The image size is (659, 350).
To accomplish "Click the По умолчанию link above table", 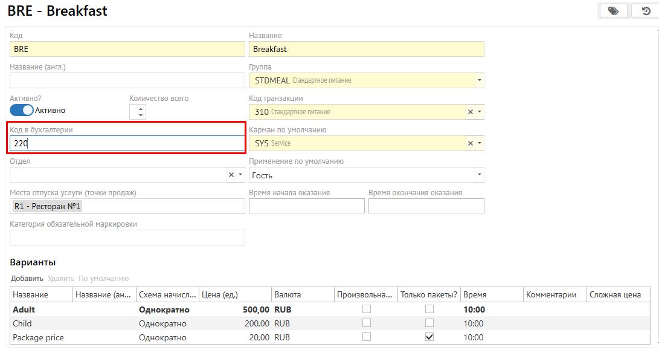I will [104, 279].
